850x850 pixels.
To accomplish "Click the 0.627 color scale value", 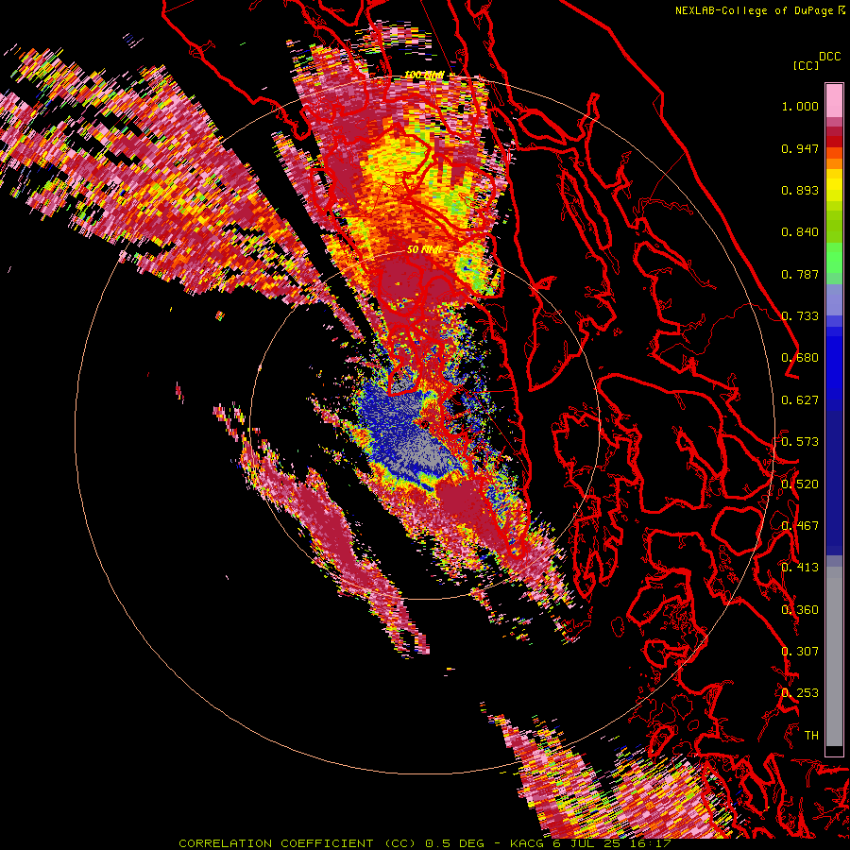I will pyautogui.click(x=800, y=400).
